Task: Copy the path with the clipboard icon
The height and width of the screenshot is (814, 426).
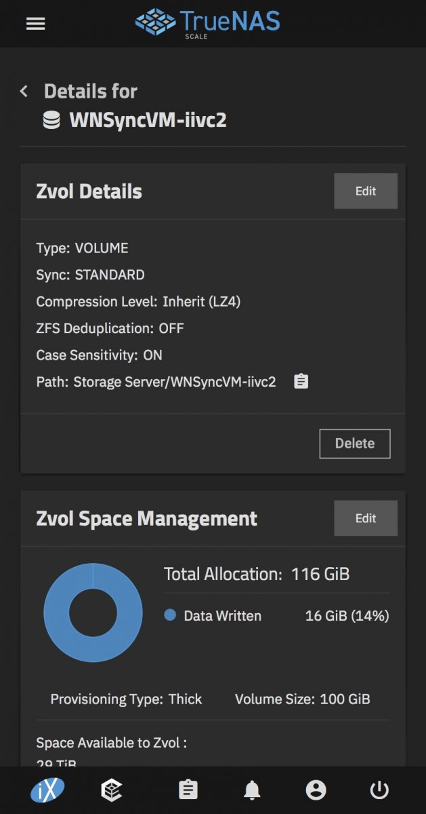Action: point(301,382)
